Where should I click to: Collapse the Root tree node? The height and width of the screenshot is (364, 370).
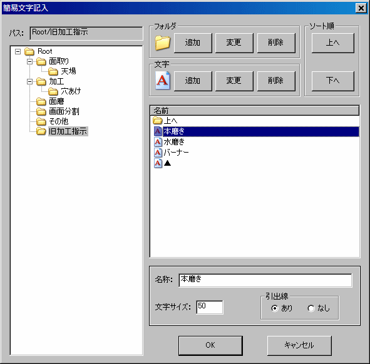18,51
